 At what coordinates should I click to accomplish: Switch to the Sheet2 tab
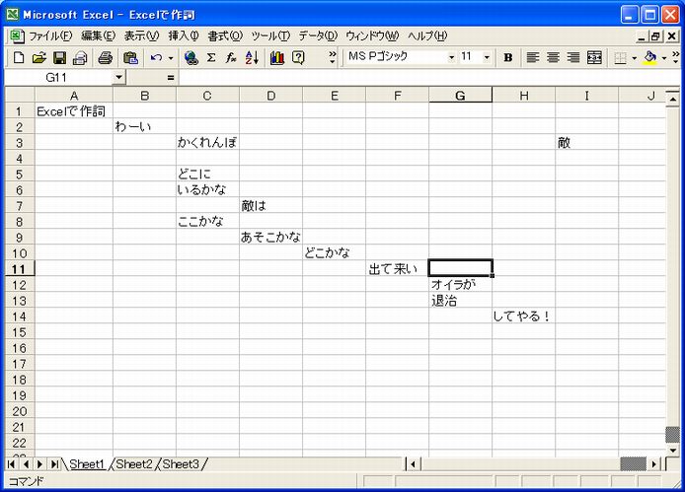134,464
